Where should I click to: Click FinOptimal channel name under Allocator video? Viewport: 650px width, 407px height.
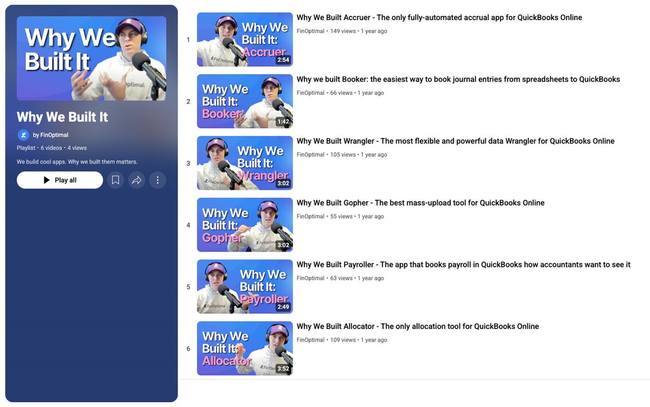click(310, 340)
